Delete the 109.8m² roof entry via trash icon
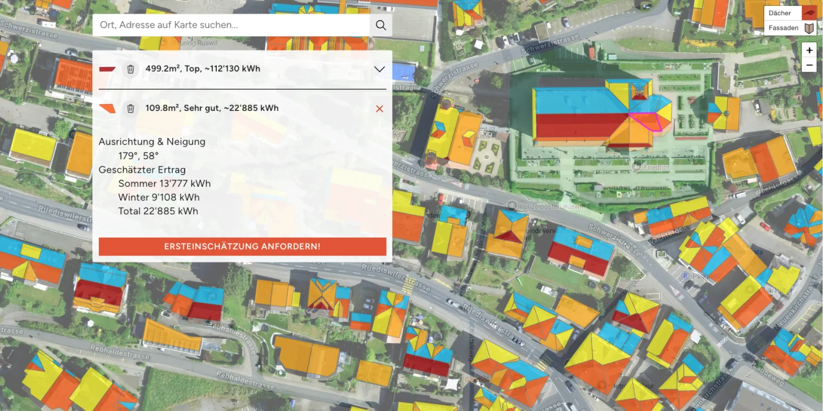Viewport: 823px width, 411px height. tap(131, 109)
